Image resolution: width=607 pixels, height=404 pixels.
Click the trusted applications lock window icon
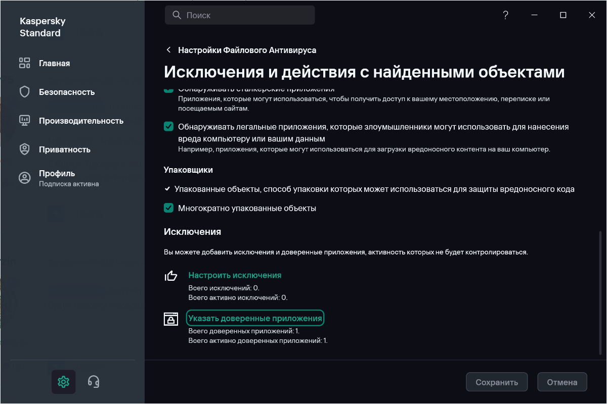[x=171, y=319]
